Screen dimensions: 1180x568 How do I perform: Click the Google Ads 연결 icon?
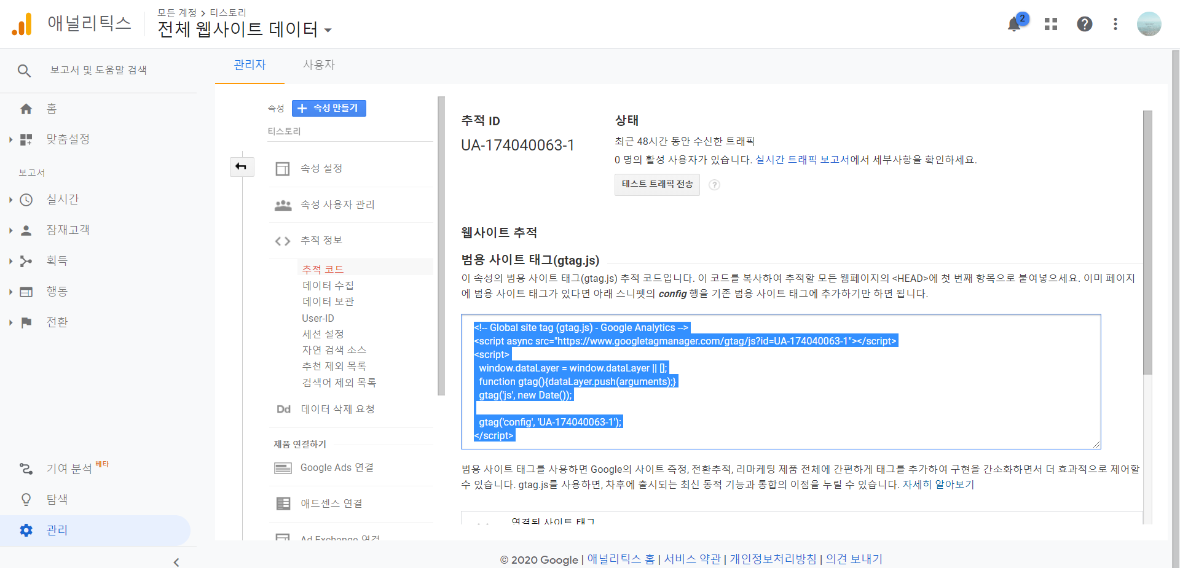point(283,468)
